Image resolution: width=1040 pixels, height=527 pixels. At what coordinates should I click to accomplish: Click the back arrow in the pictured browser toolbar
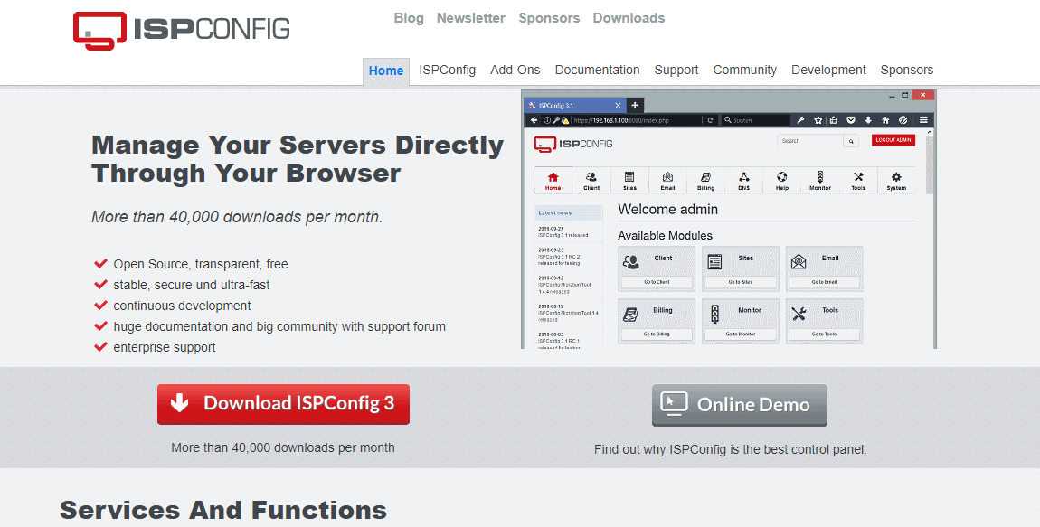534,120
